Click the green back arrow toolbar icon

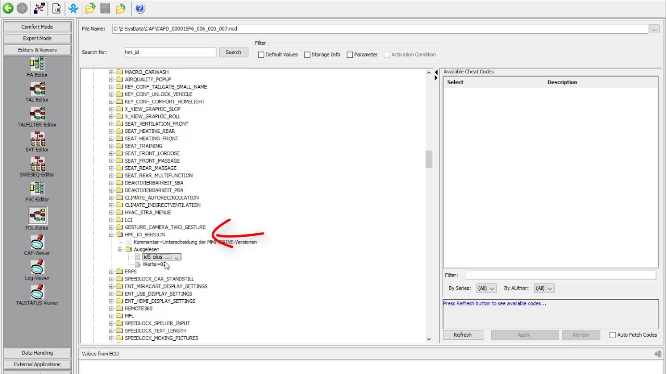pos(8,8)
